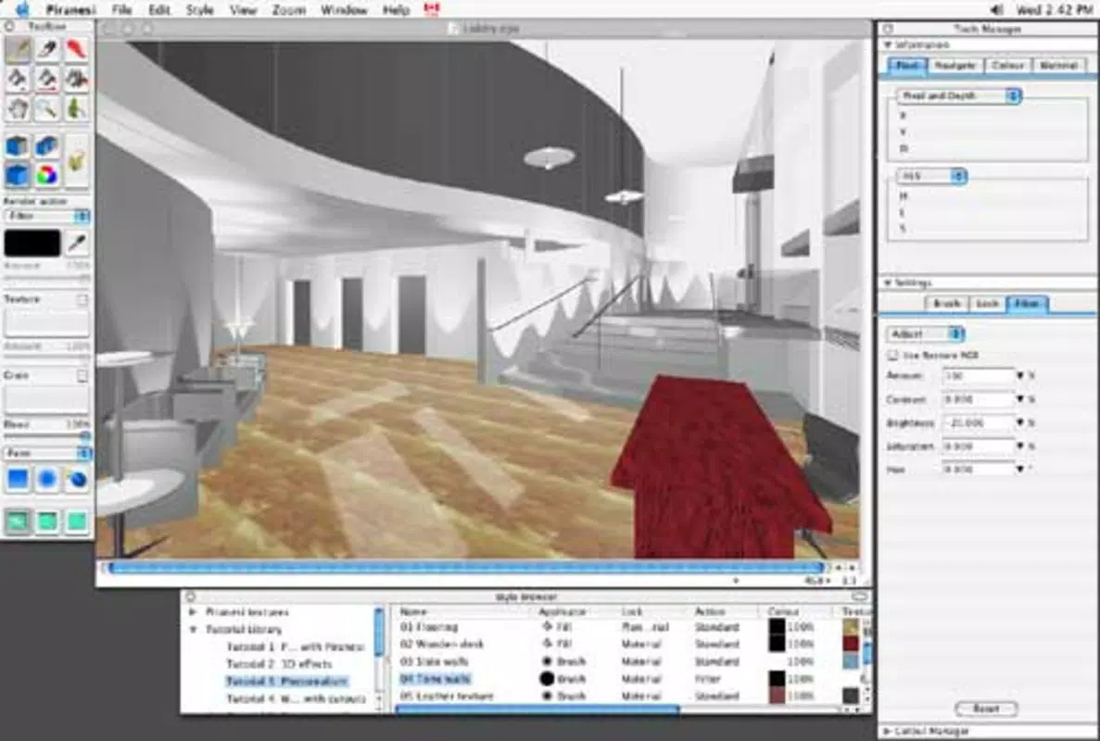
Task: Click the Saturation input field
Action: [979, 446]
